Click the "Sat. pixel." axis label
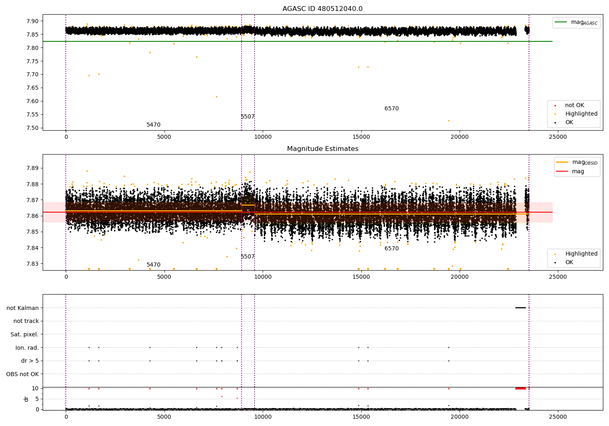Image resolution: width=609 pixels, height=426 pixels. pos(25,335)
